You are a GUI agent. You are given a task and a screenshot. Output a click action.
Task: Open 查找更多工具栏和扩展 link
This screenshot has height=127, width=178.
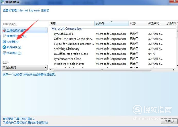(x=19, y=119)
